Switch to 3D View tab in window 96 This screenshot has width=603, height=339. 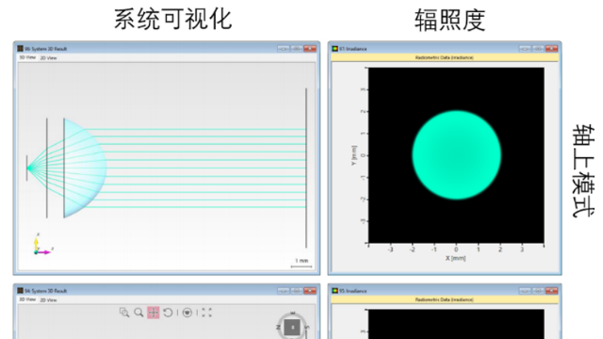[x=27, y=57]
